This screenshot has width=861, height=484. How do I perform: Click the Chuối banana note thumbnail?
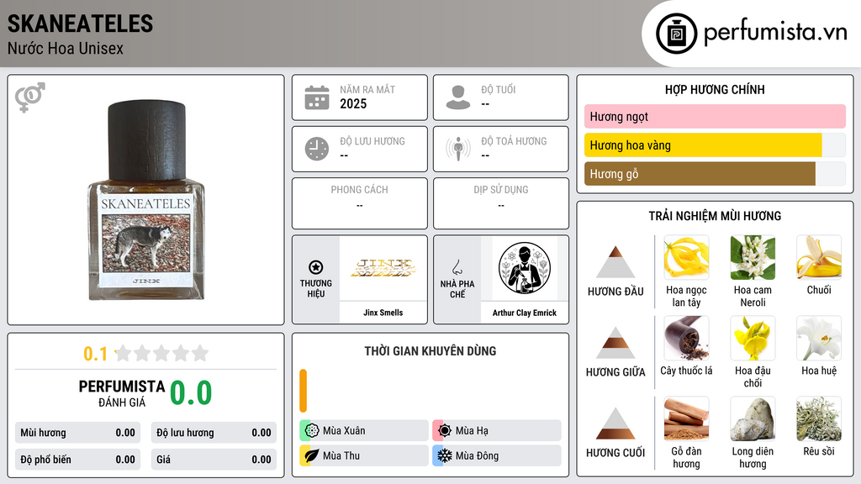[819, 257]
